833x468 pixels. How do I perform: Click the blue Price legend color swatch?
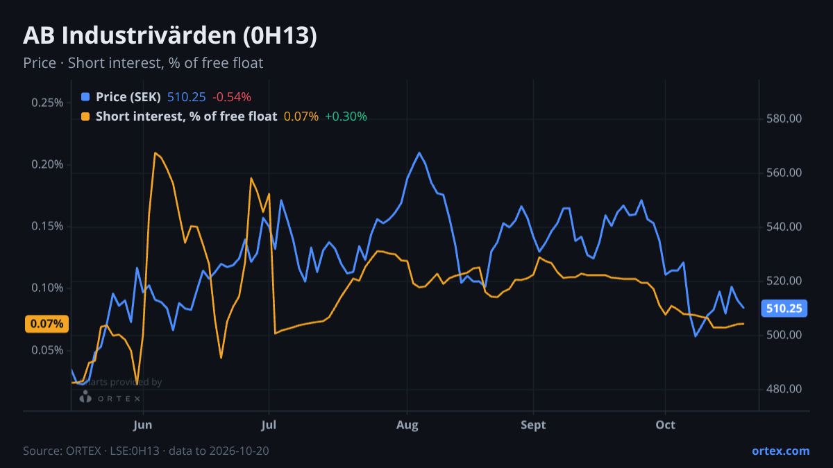85,97
